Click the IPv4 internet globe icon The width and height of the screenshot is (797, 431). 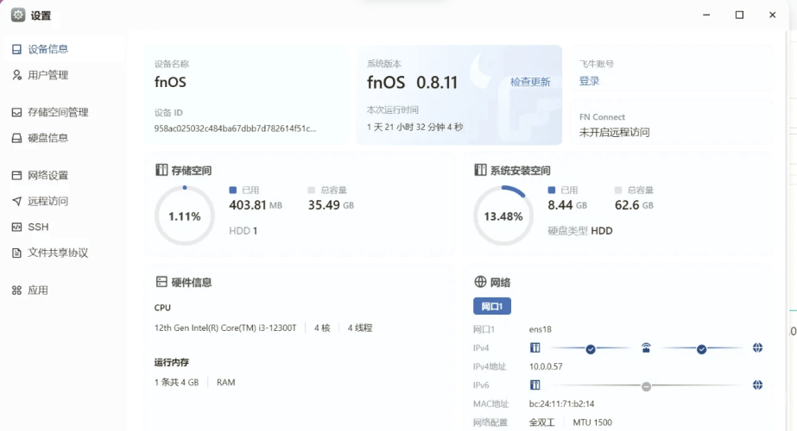[757, 347]
